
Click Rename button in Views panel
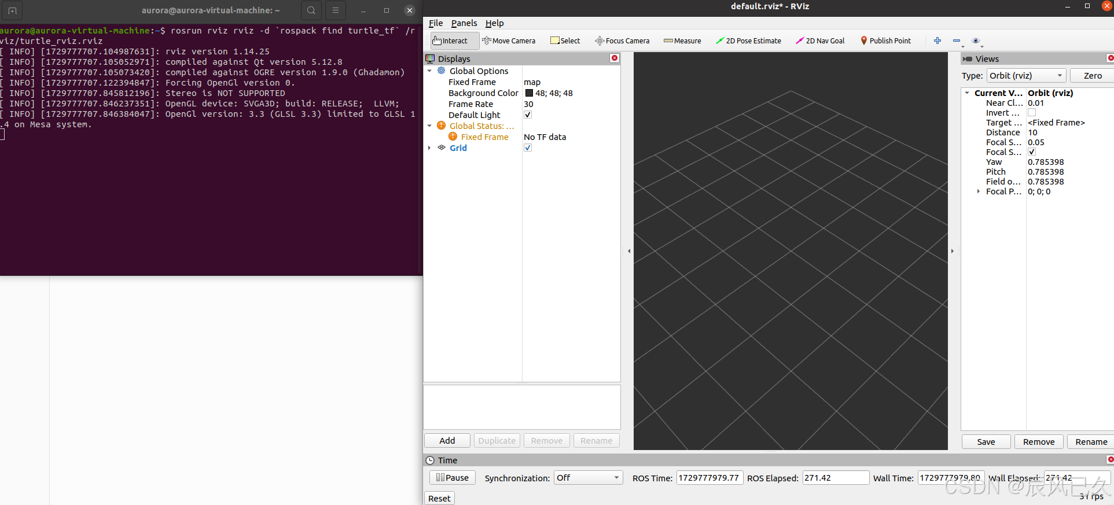click(1091, 442)
